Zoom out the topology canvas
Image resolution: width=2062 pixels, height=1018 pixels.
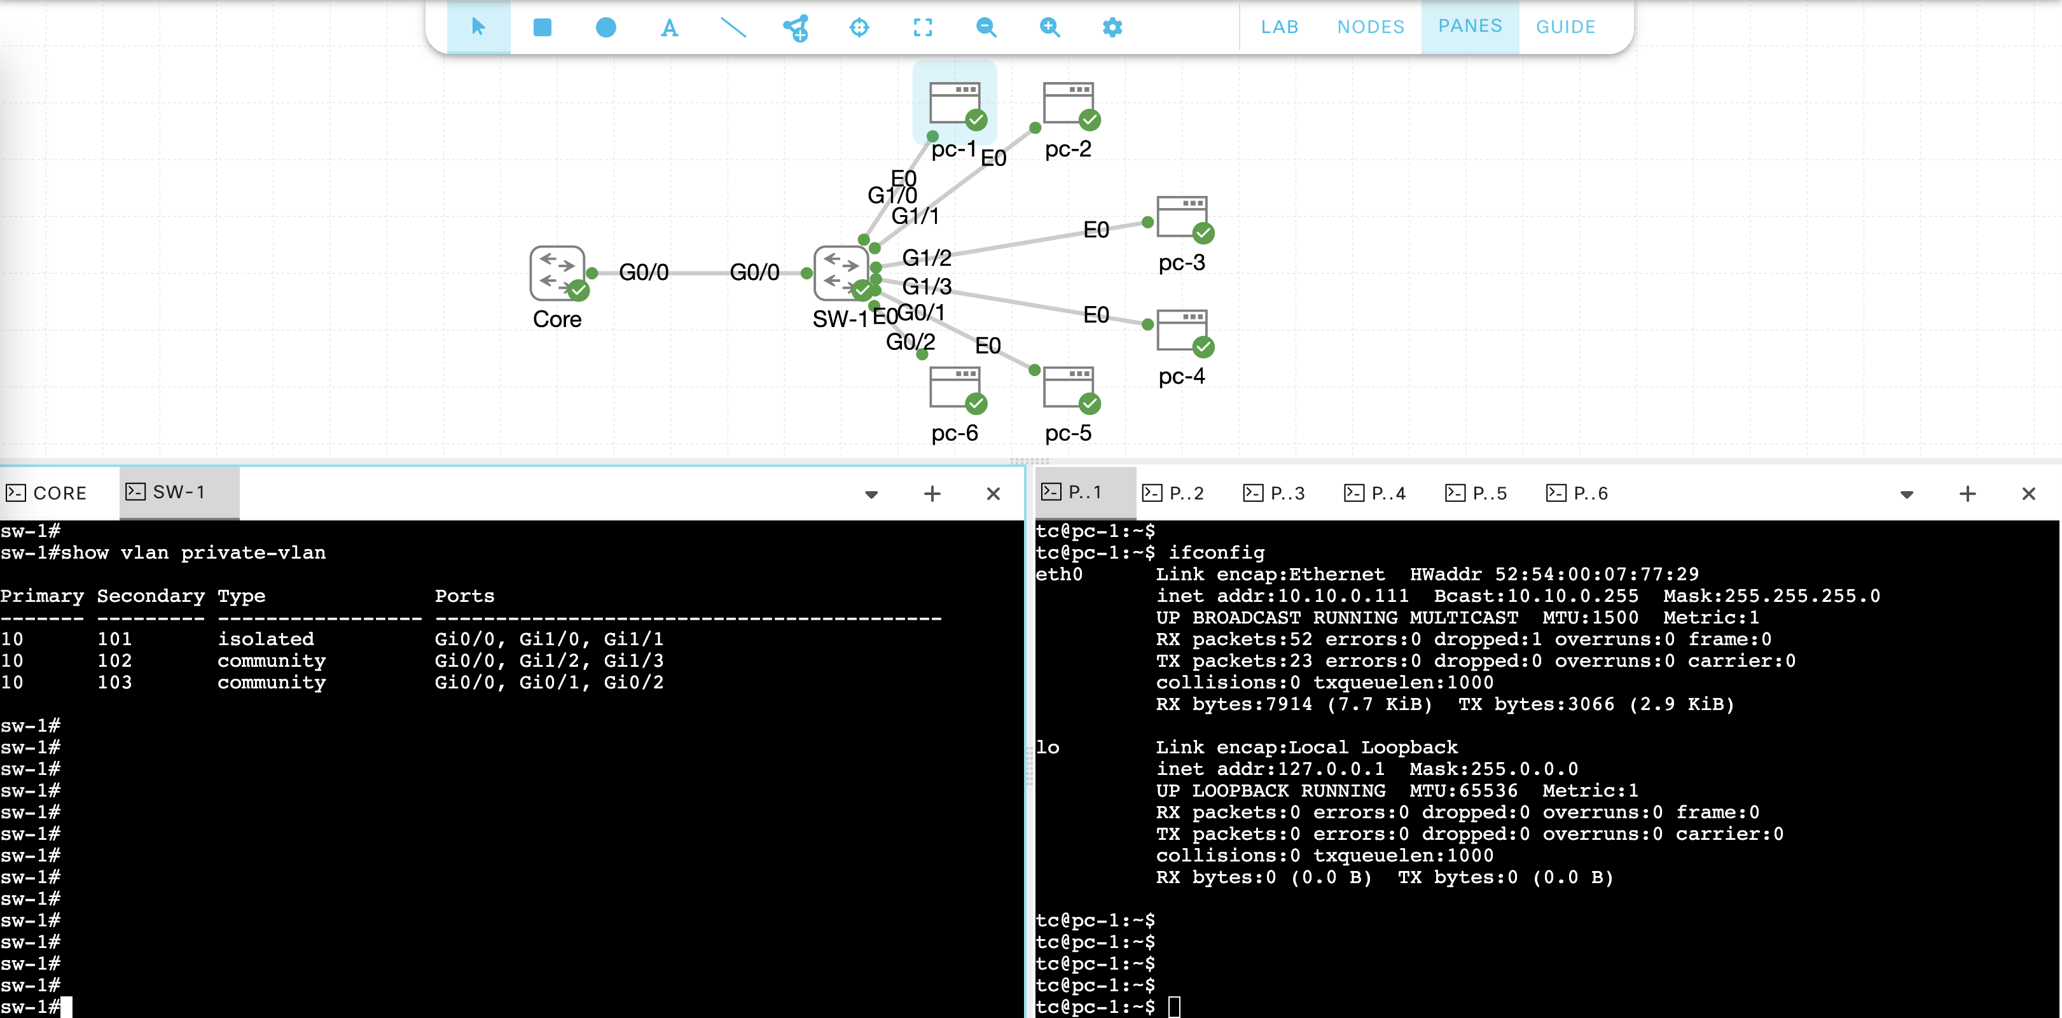[985, 27]
